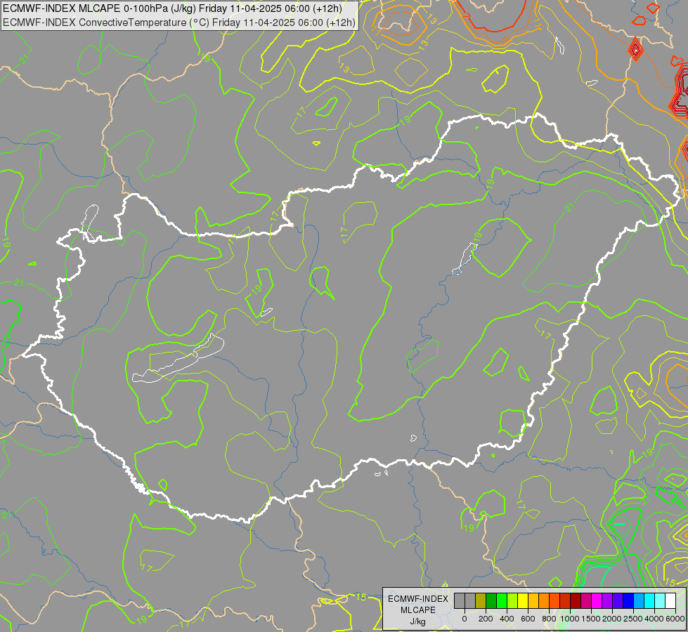
Task: Click the 4000 value under the legend bar
Action: coord(655,619)
